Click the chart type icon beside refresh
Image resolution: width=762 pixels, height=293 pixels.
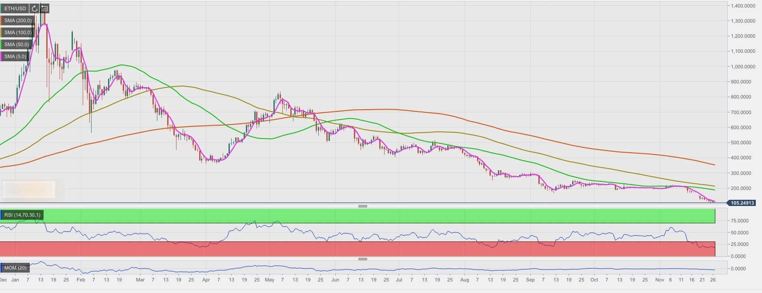click(x=44, y=8)
